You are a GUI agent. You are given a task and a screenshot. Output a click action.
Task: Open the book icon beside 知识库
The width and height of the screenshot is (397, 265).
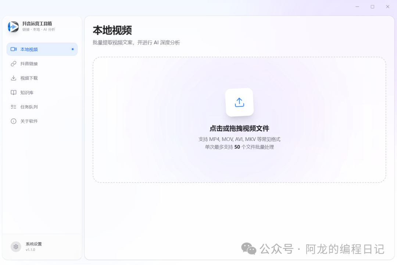14,92
